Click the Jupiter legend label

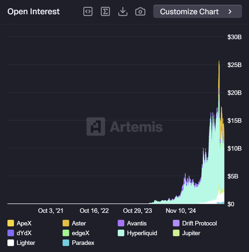pos(191,233)
